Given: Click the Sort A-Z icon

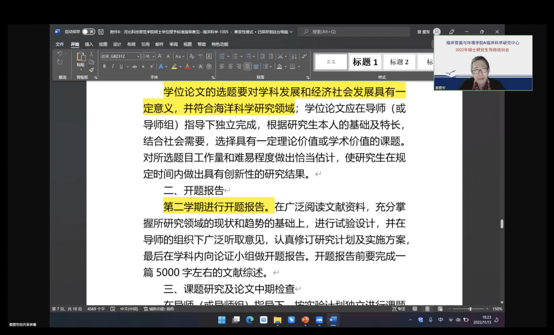Looking at the screenshot, I should (294, 56).
